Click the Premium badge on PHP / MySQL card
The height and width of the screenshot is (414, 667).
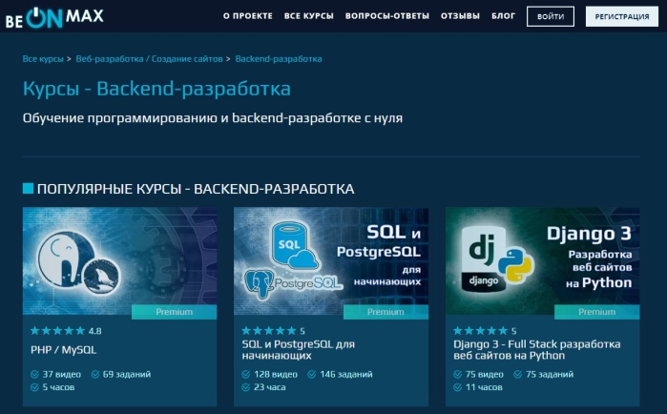(174, 312)
